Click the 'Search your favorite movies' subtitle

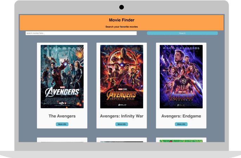[122, 27]
